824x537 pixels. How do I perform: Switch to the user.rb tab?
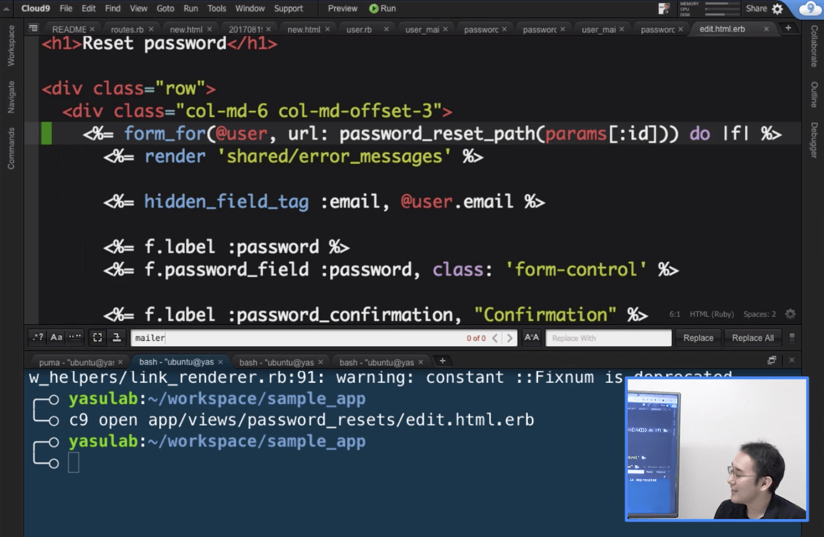pos(359,29)
